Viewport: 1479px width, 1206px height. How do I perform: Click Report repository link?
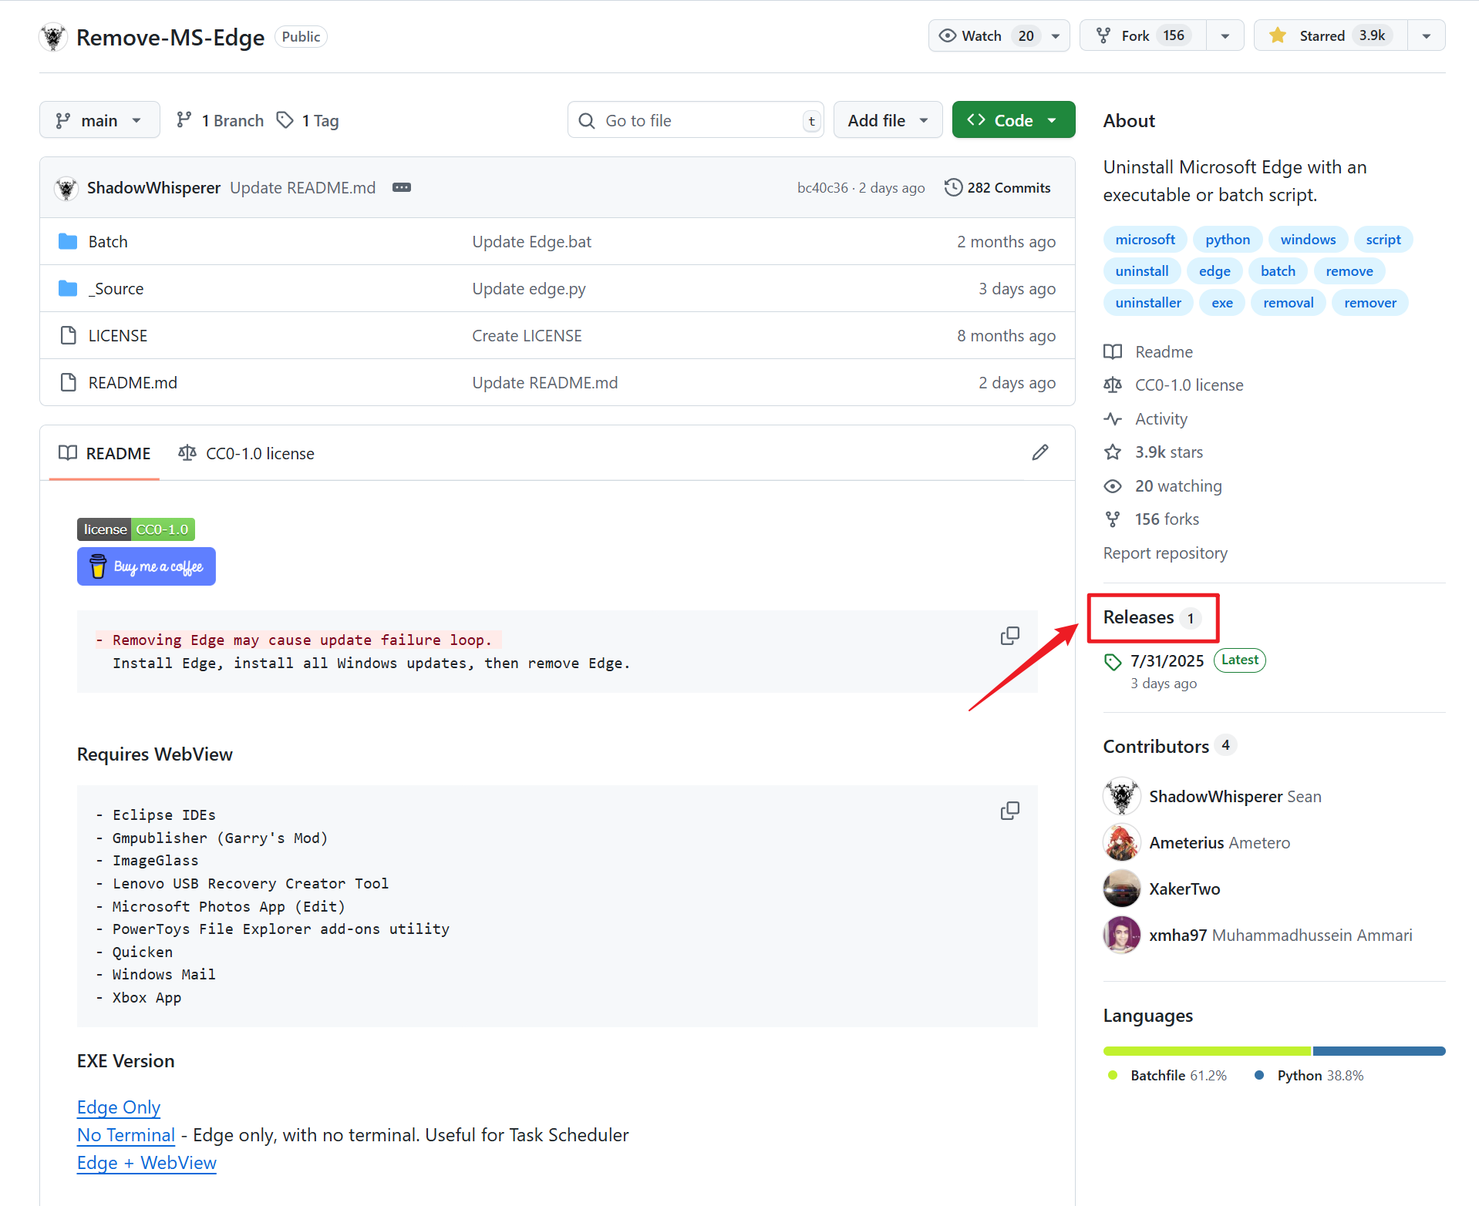point(1165,553)
